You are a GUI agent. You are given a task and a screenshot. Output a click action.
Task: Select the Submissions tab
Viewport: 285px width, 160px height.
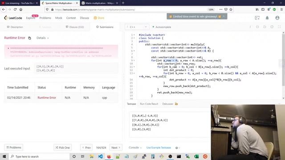(105, 27)
